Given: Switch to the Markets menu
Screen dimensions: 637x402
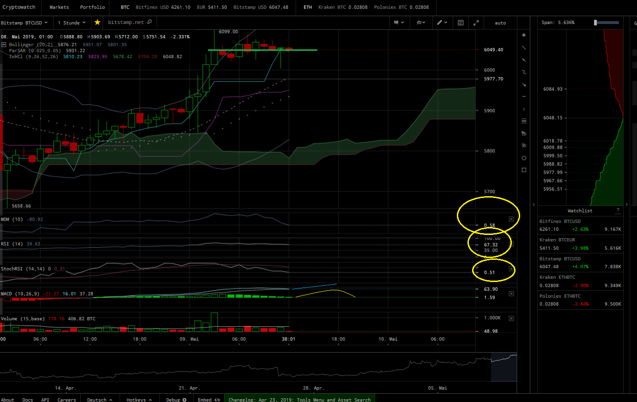Looking at the screenshot, I should pos(59,7).
